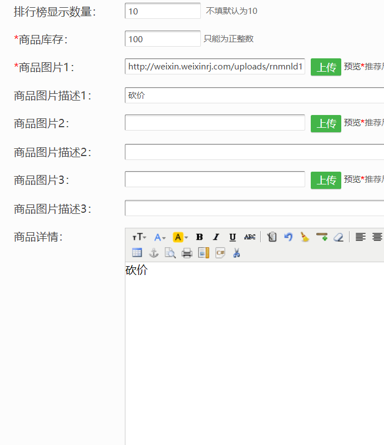Upload file for 商品图片2
This screenshot has height=445, width=384.
326,123
